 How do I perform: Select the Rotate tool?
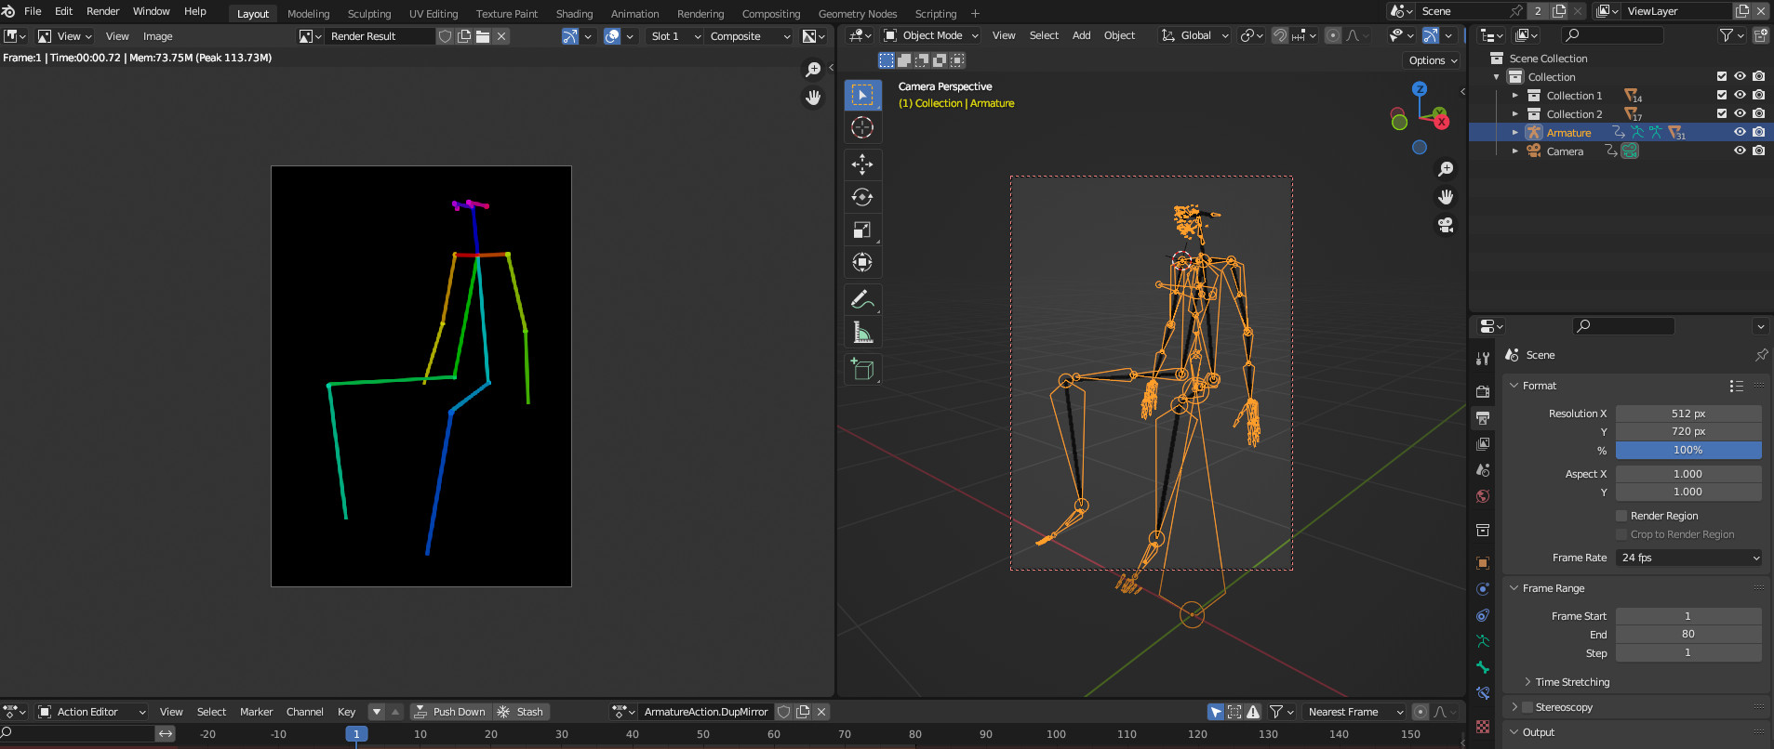click(862, 197)
